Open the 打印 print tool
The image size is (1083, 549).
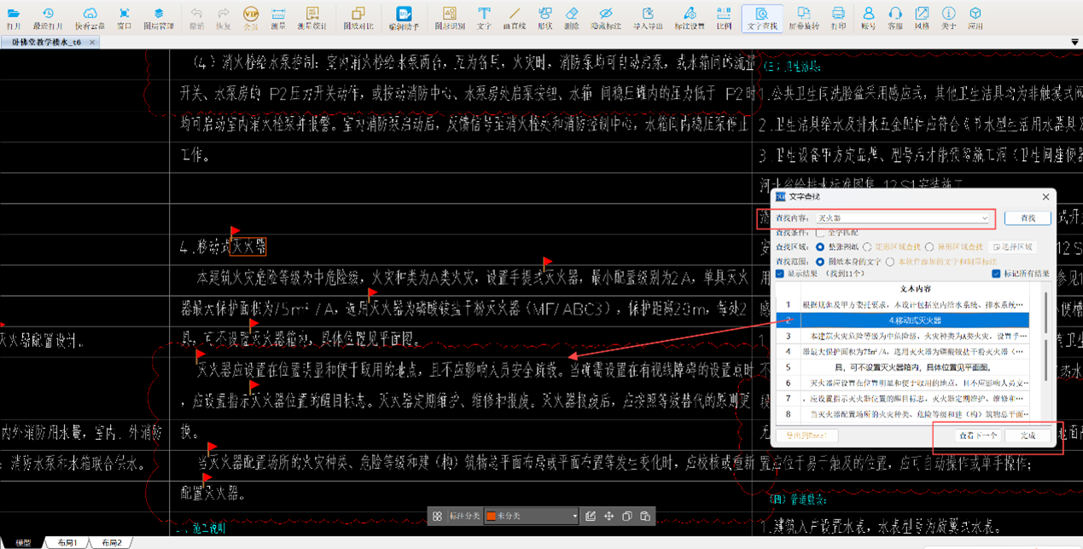[x=838, y=17]
